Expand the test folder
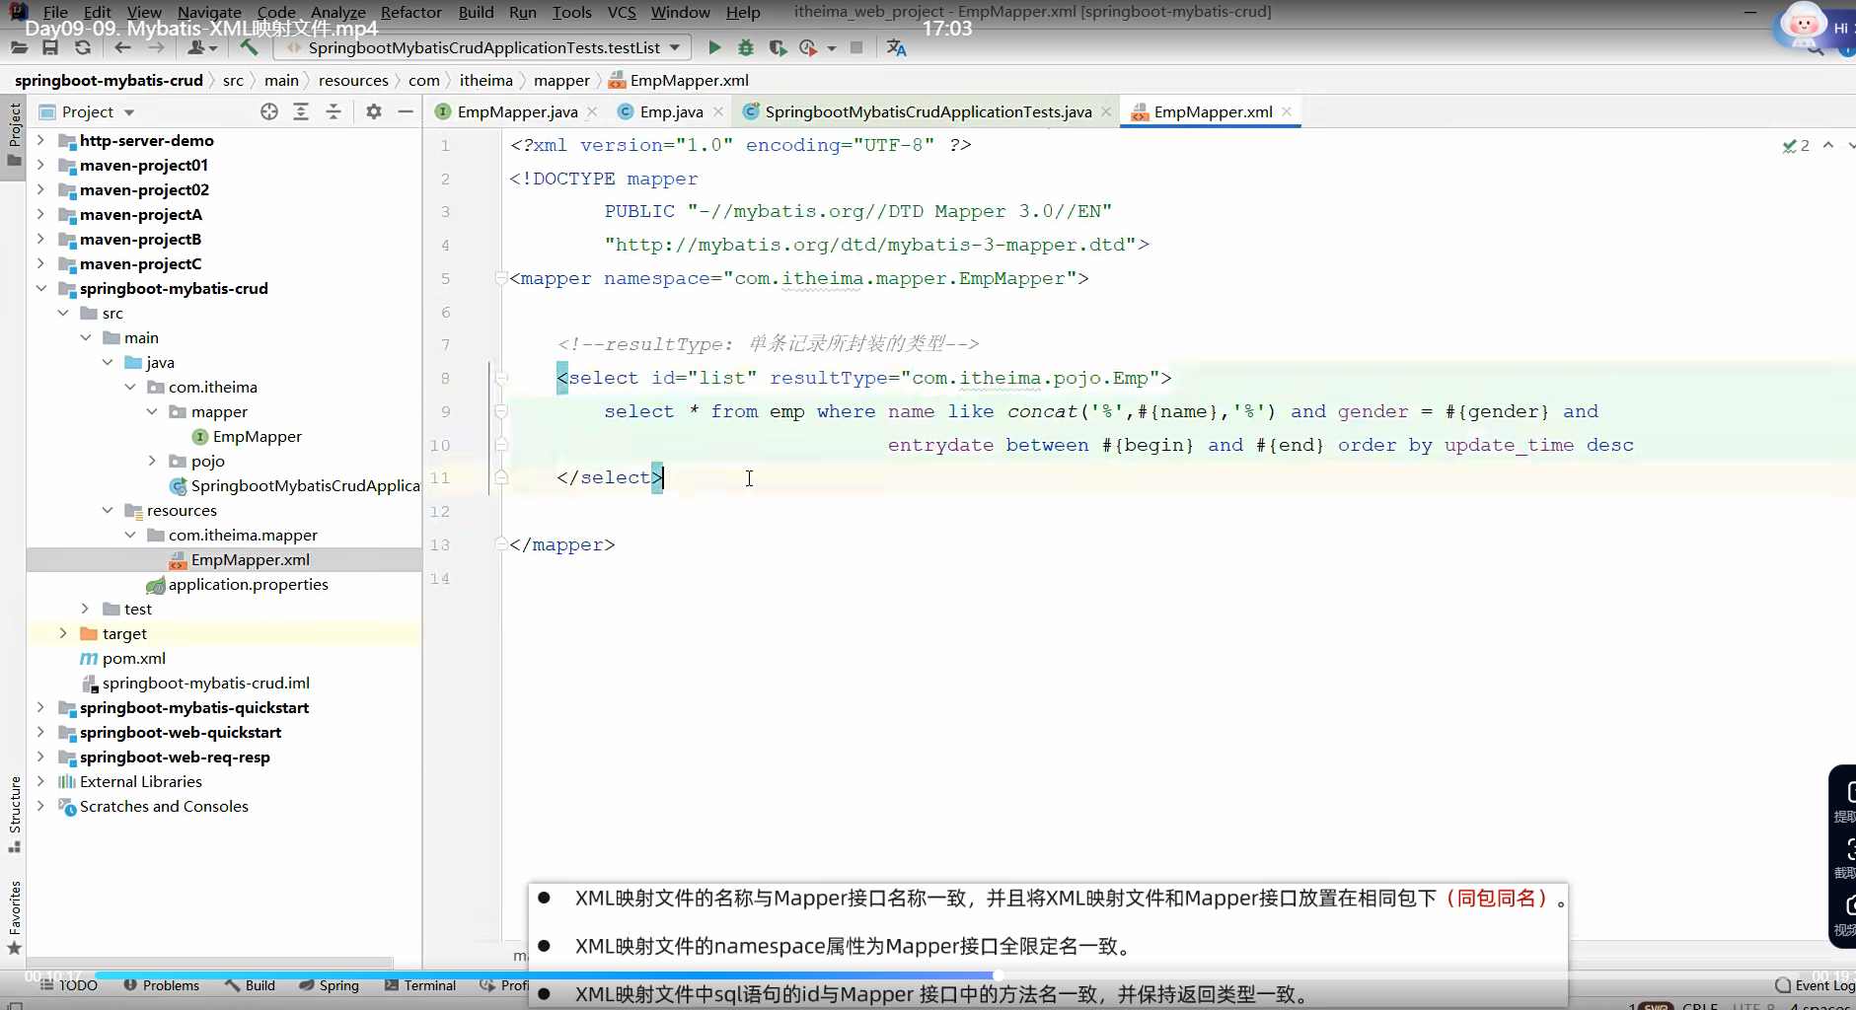 pyautogui.click(x=85, y=609)
